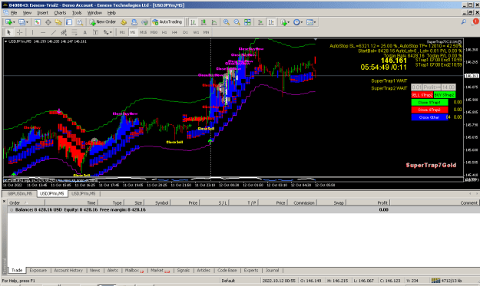This screenshot has height=286, width=480.
Task: Switch to the M15 timeframe
Action: coord(144,32)
